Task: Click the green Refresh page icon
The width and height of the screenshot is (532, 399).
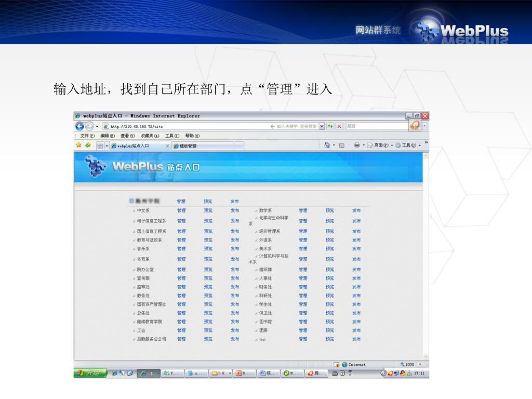Action: (x=330, y=126)
